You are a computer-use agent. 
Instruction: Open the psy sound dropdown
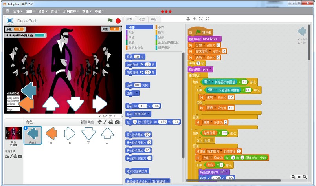(x=211, y=69)
